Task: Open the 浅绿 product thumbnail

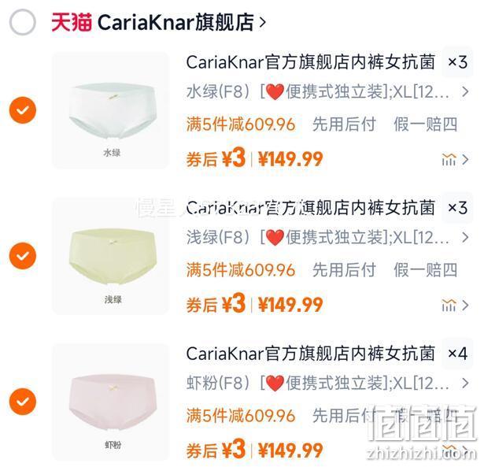Action: (x=110, y=256)
